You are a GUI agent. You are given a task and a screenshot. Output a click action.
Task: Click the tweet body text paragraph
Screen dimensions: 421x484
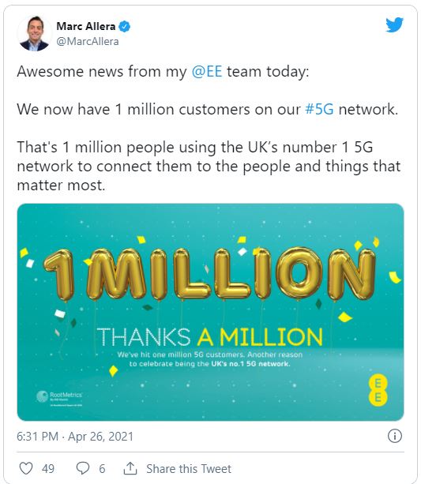click(209, 128)
